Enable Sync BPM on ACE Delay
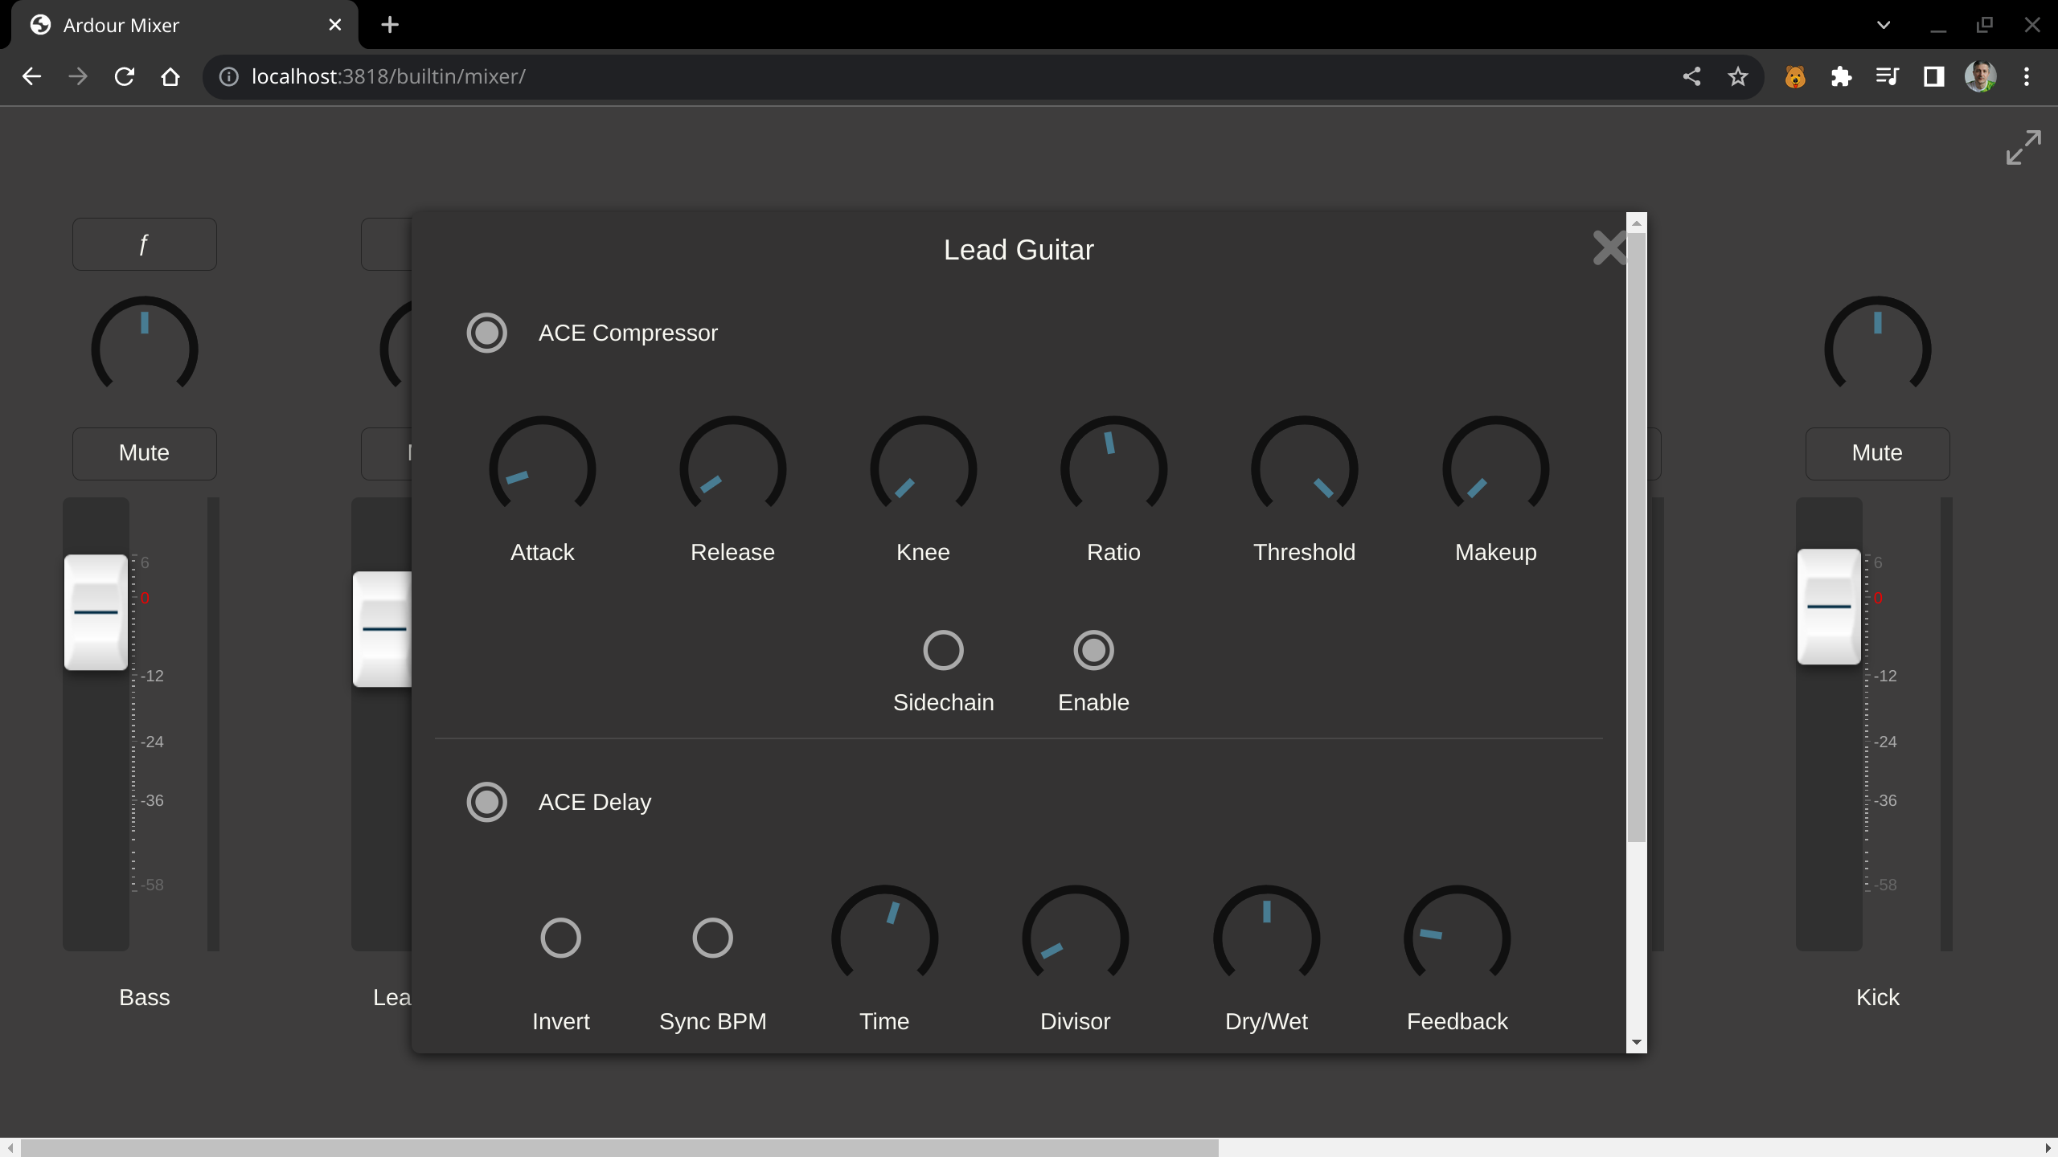 point(712,937)
